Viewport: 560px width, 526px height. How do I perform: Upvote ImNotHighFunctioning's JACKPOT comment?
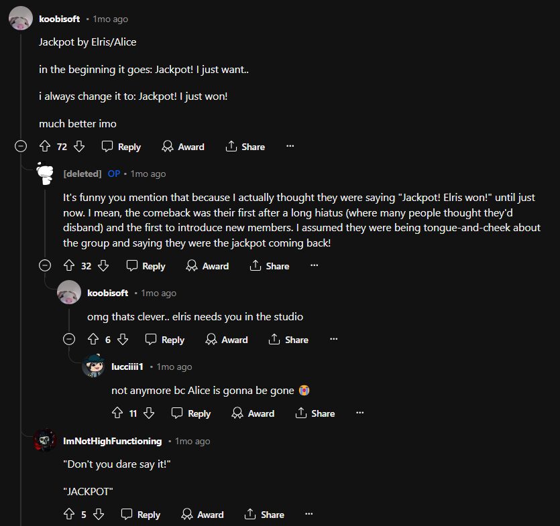[x=68, y=515]
